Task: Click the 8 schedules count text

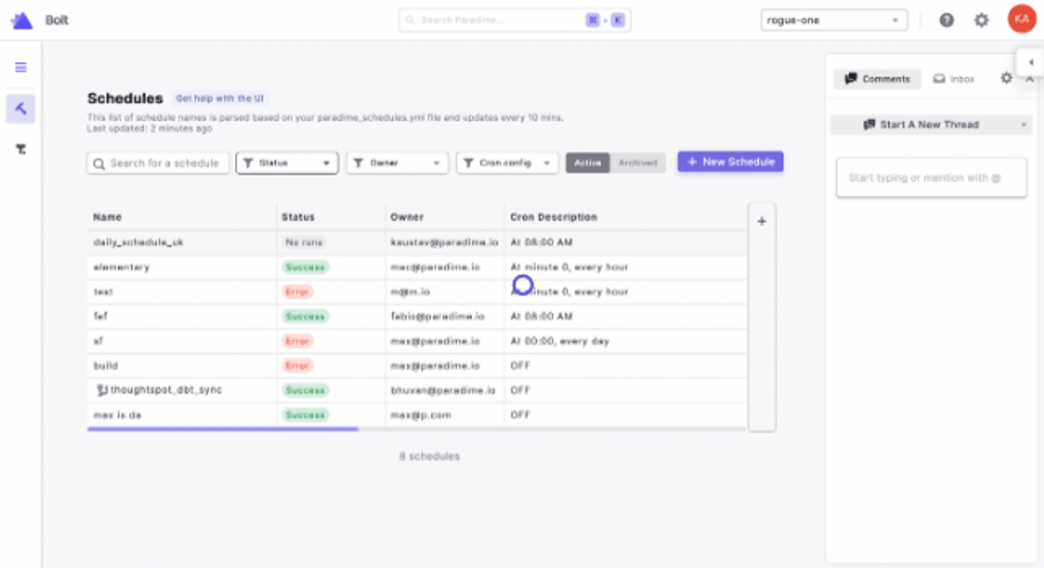Action: pyautogui.click(x=430, y=456)
